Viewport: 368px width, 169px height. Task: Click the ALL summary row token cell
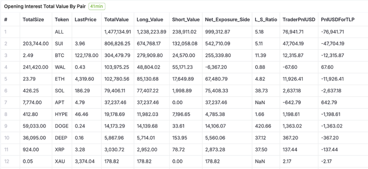pyautogui.click(x=59, y=32)
